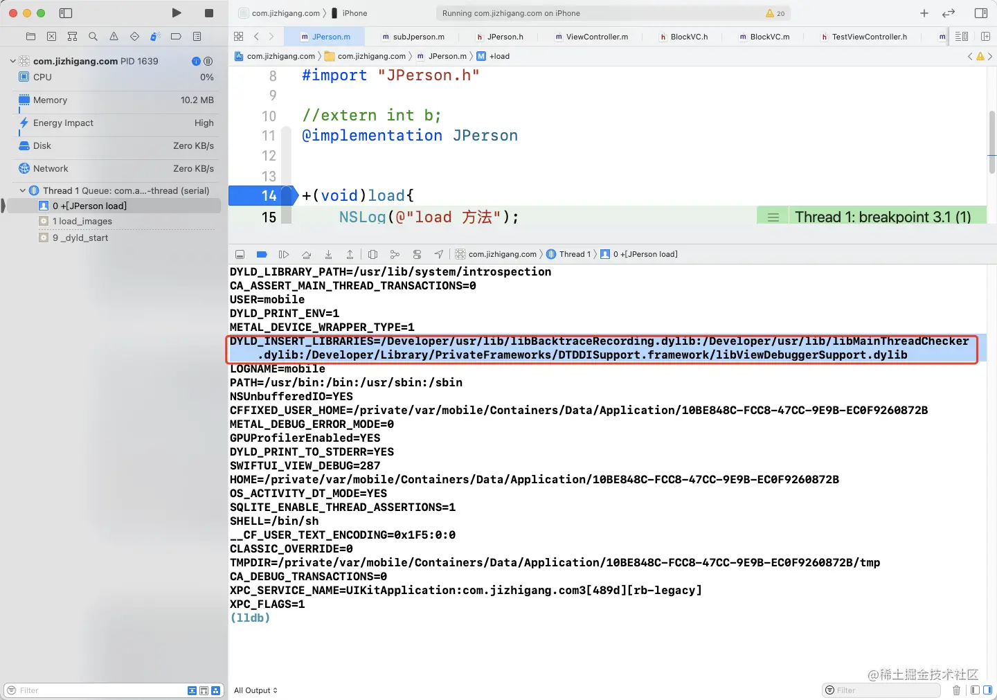997x700 pixels.
Task: Select the Energy Impact gauge
Action: point(116,123)
